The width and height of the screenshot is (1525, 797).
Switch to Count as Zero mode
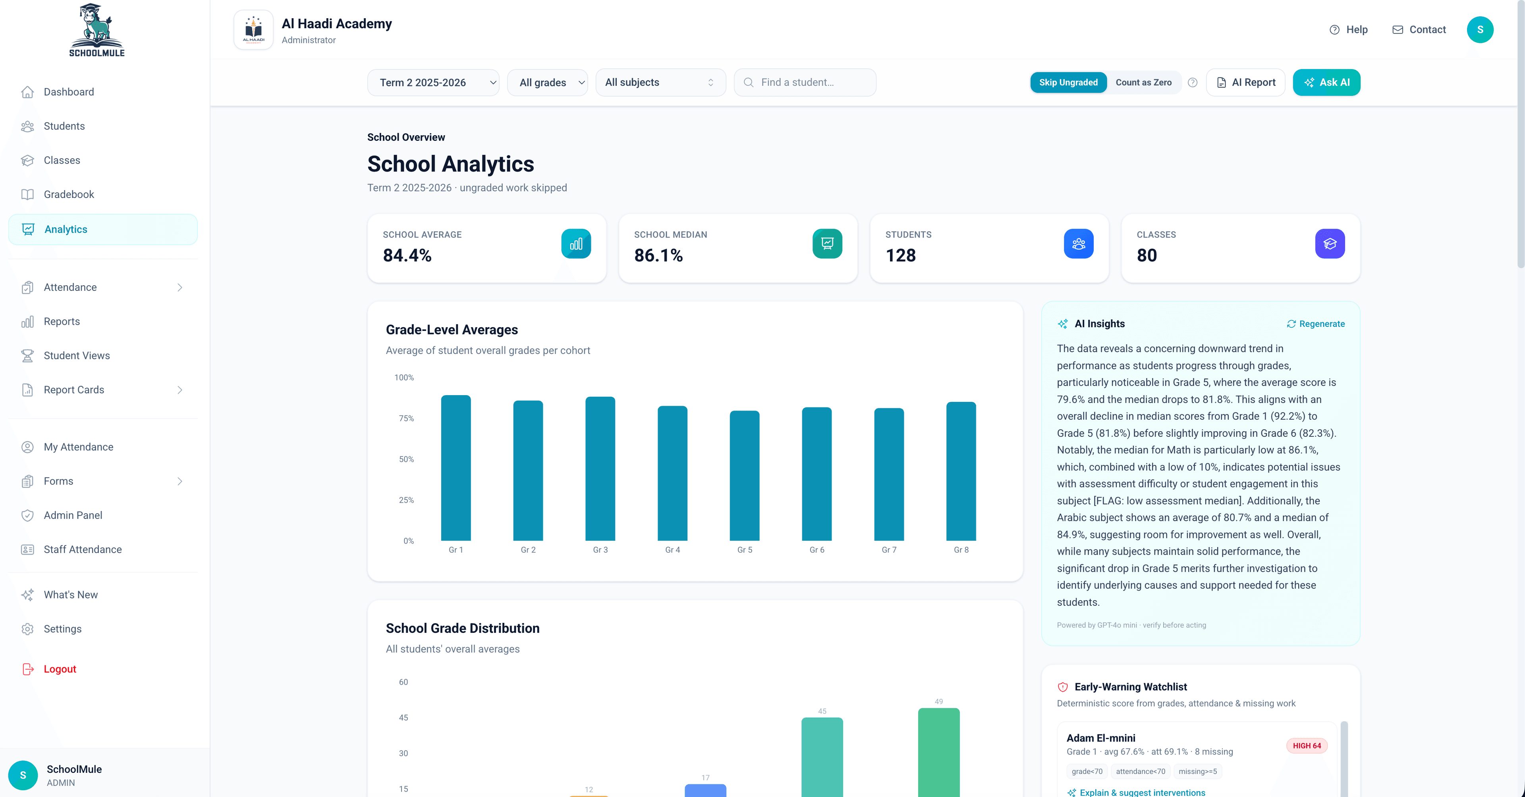point(1143,82)
